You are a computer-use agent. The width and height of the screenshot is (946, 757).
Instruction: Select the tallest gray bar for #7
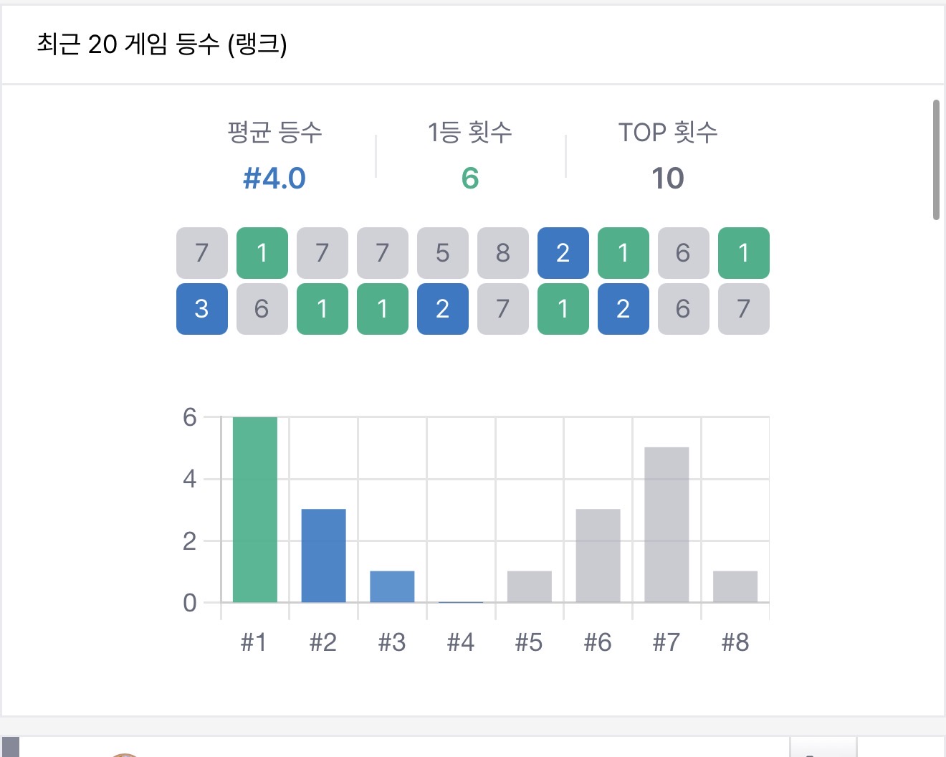coord(666,525)
